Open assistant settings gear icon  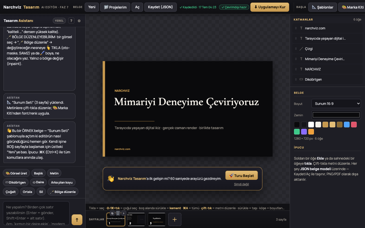tap(79, 21)
